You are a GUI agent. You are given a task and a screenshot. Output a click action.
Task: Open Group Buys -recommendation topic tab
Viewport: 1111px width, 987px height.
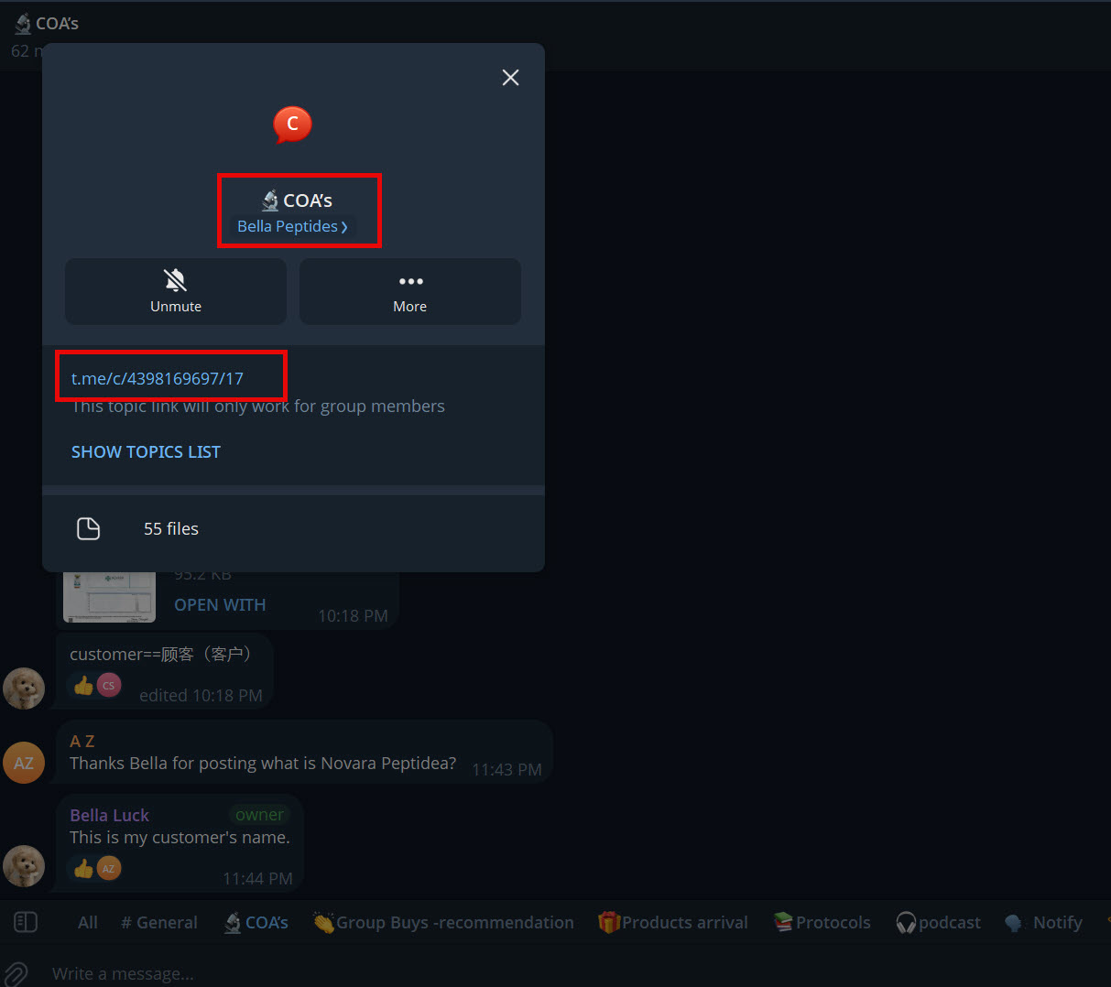pos(443,923)
